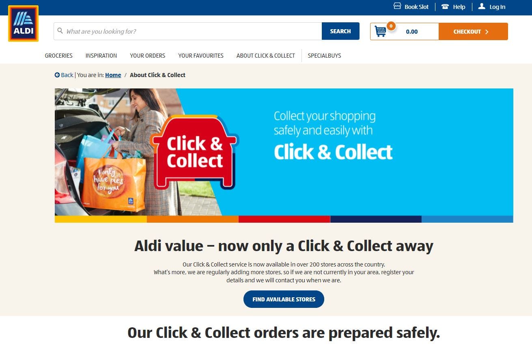This screenshot has height=346, width=532.
Task: Click the Help telephone icon
Action: click(x=445, y=6)
